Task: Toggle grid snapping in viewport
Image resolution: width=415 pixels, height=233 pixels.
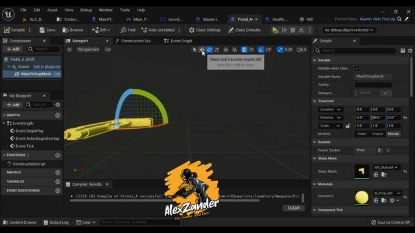Action: pos(244,49)
